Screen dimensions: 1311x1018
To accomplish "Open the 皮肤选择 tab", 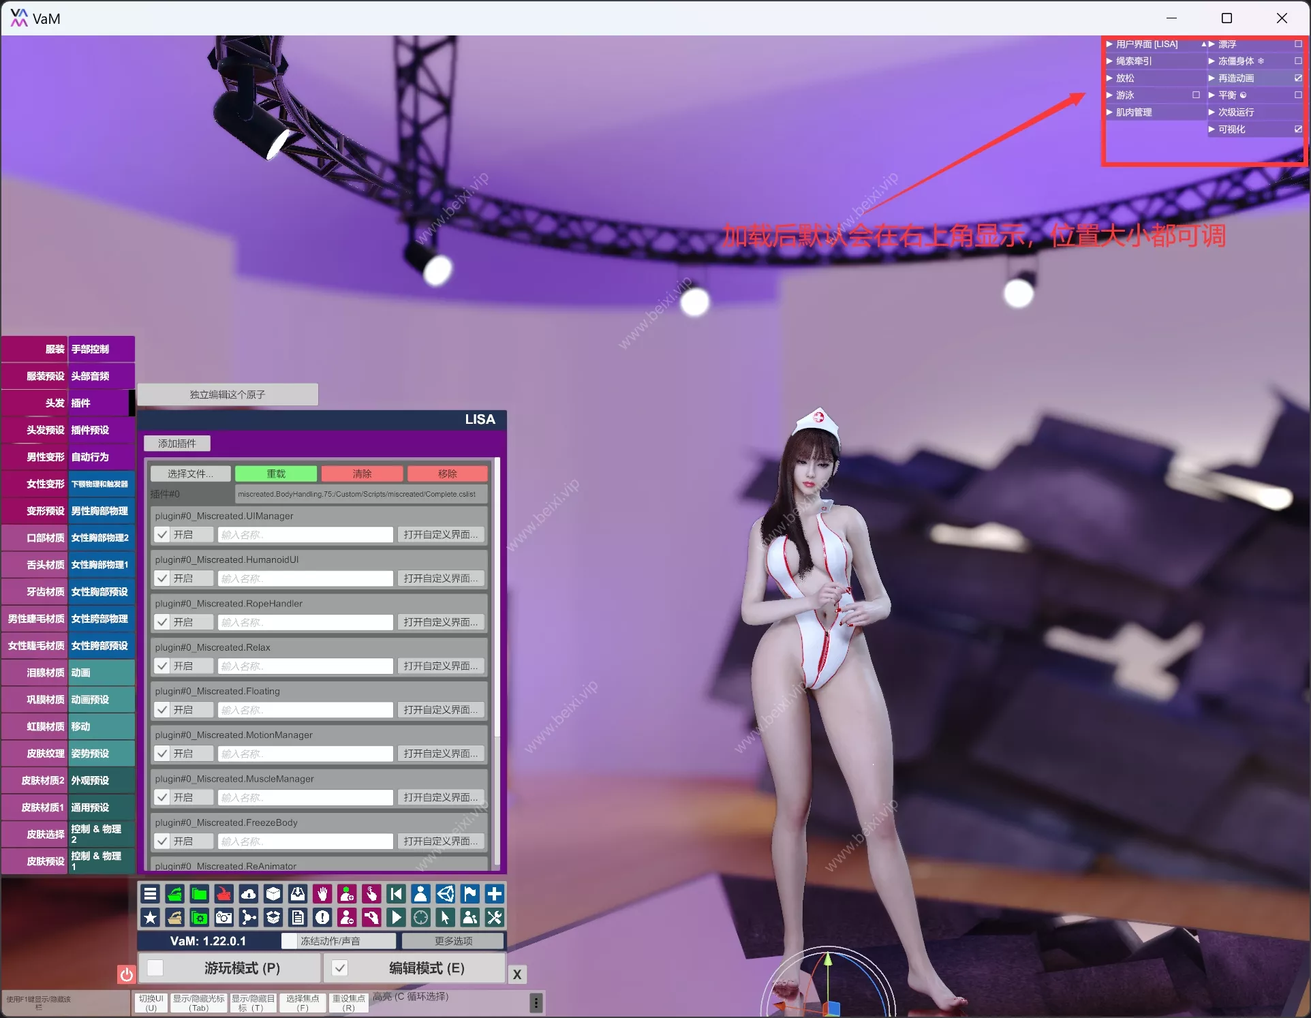I will (x=35, y=834).
